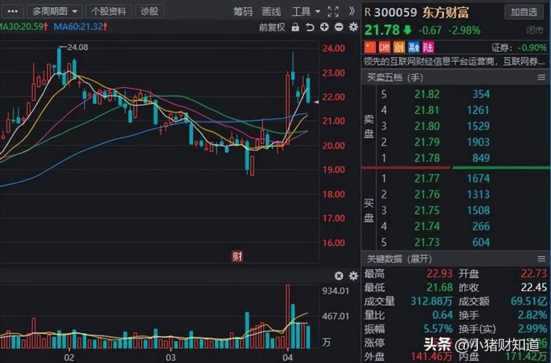Image resolution: width=551 pixels, height=363 pixels.
Task: Click the CNY currency badge
Action: [384, 47]
